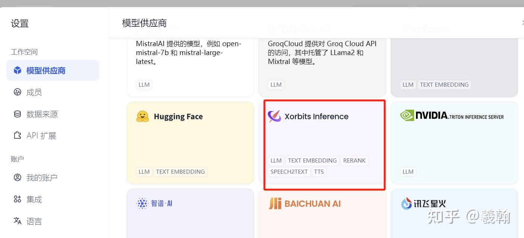Click the 模型供应商 cube icon in sidebar
Screen dimensions: 524x238
coord(18,70)
